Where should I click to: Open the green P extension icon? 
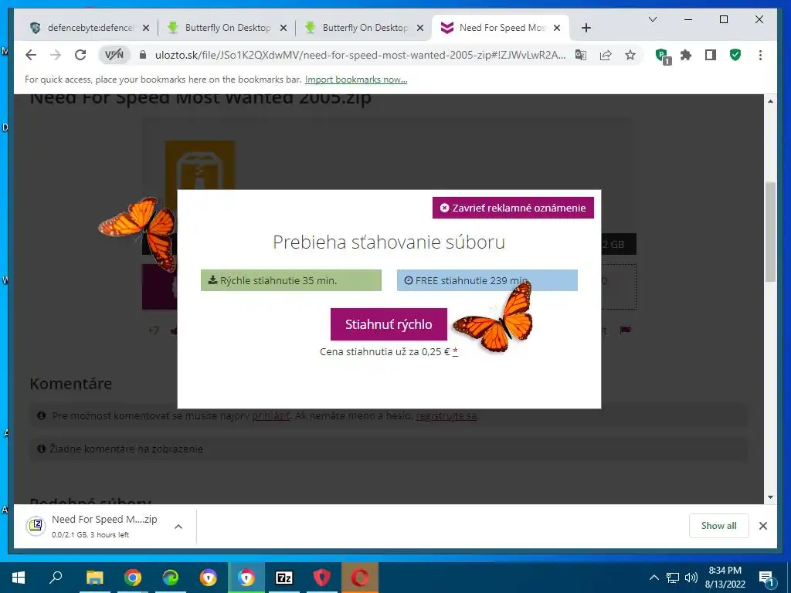662,56
